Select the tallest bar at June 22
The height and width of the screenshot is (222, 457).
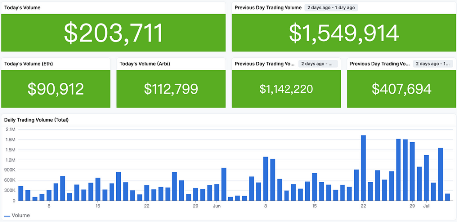(363, 168)
